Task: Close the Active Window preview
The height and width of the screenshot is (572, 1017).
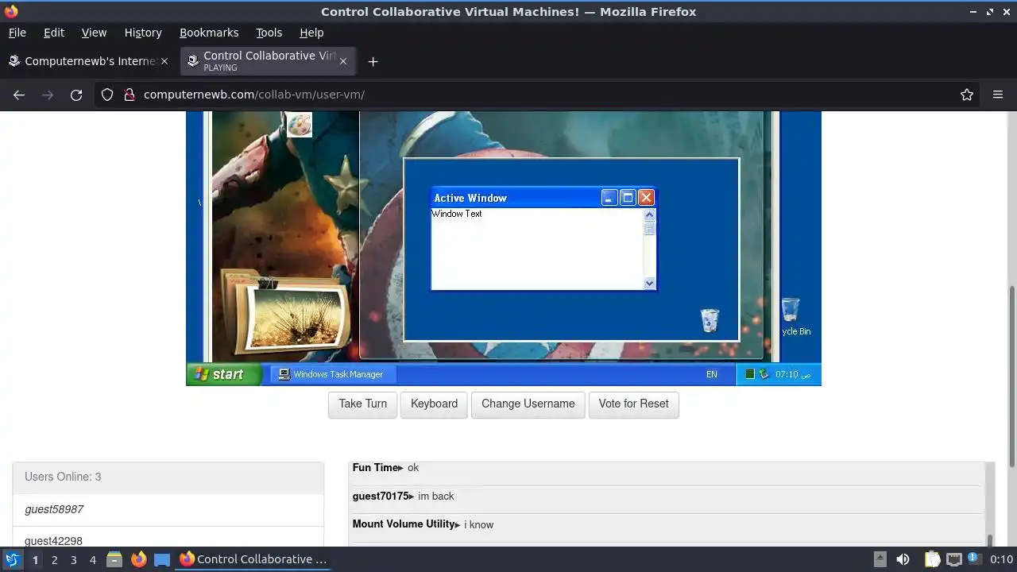Action: tap(646, 198)
